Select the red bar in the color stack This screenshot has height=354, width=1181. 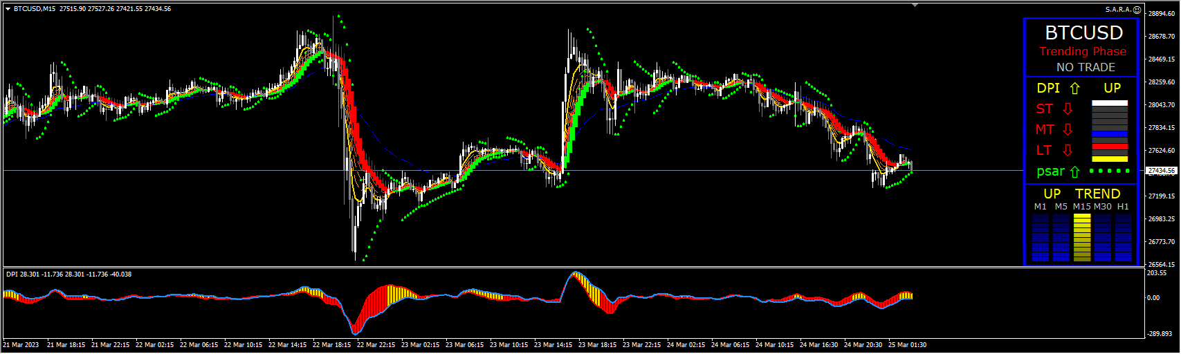pos(1110,147)
